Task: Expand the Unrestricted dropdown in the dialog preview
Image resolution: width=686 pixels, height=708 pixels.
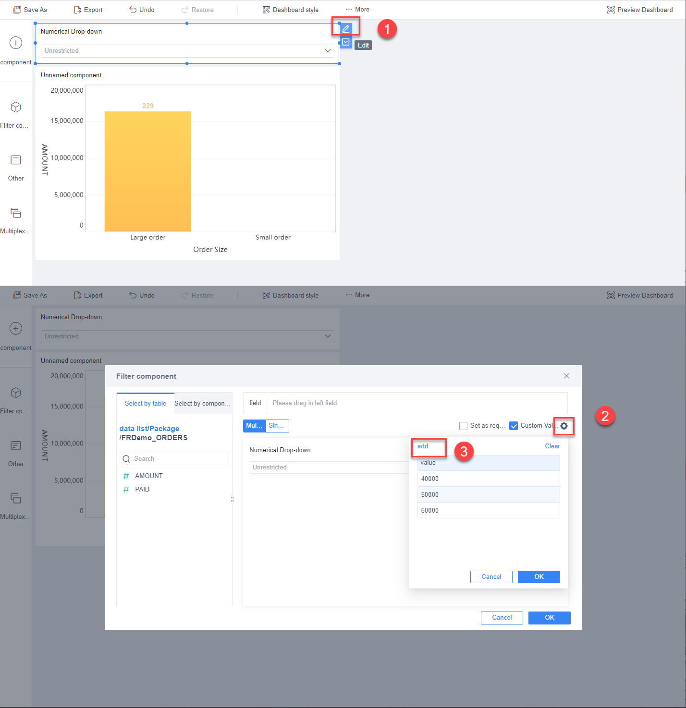Action: pos(329,468)
